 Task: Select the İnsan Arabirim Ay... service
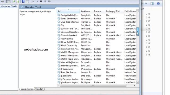point(96,49)
